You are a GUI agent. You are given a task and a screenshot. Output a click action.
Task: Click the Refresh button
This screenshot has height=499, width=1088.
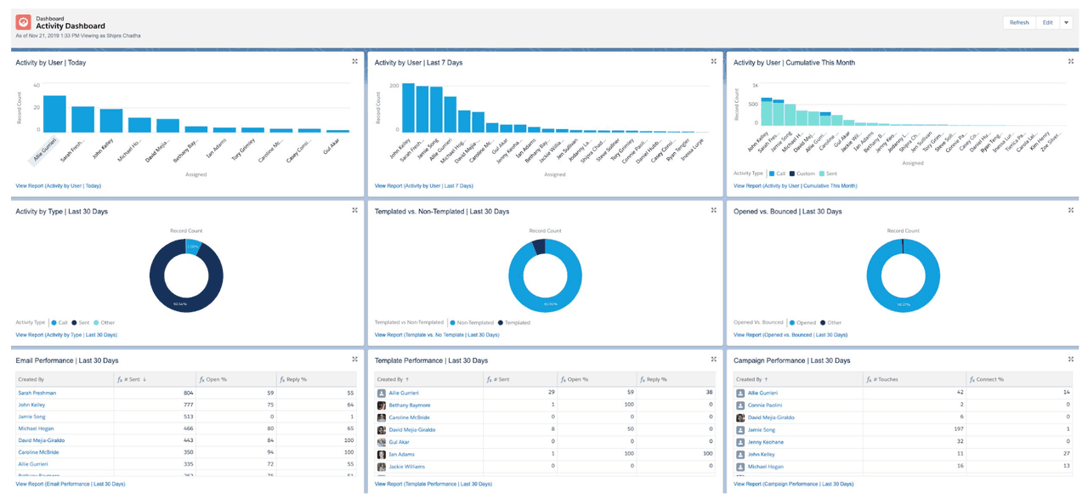(1018, 22)
